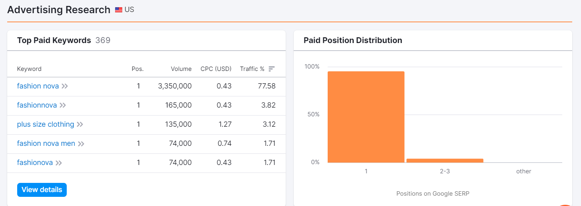Open the plus size clothing keyword link
Image resolution: width=581 pixels, height=206 pixels.
46,124
